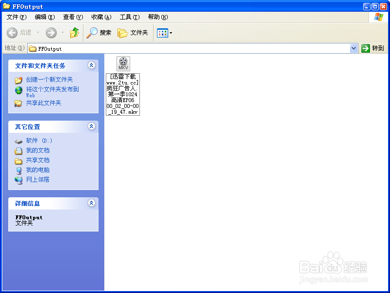Click the up-folder navigation icon
Image resolution: width=390 pixels, height=293 pixels.
point(74,33)
